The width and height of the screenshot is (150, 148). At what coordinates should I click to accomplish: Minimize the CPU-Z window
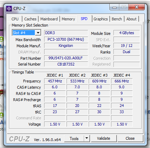pos(114,8)
